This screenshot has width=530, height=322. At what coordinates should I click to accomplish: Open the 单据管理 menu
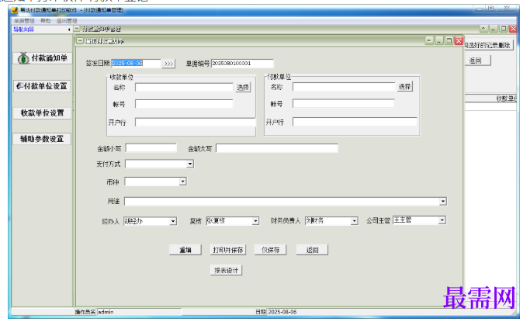click(24, 21)
